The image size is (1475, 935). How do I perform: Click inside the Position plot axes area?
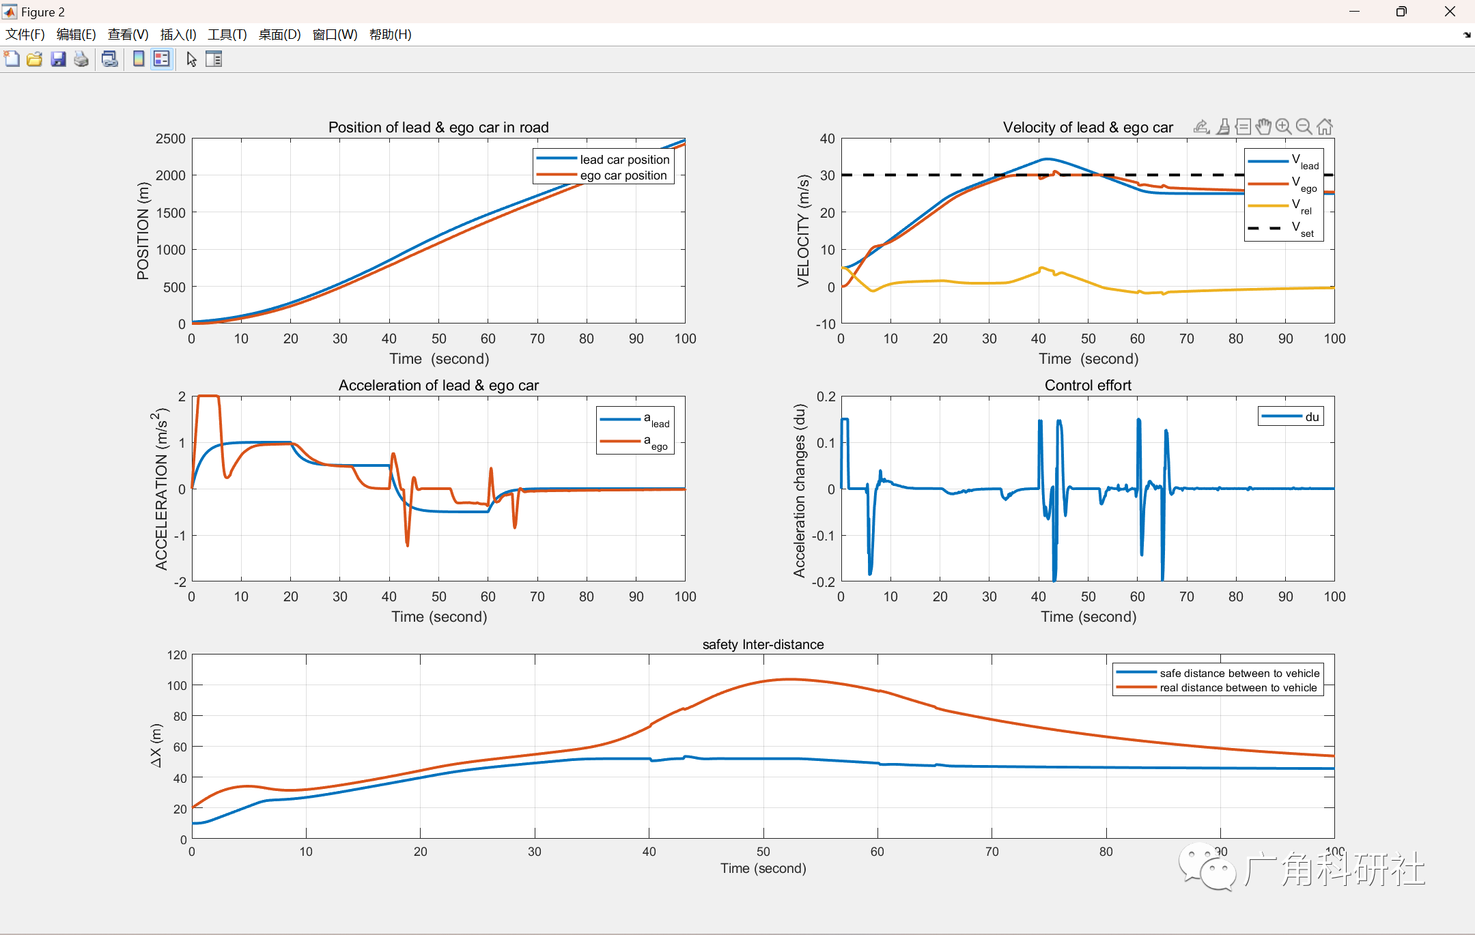tap(438, 231)
